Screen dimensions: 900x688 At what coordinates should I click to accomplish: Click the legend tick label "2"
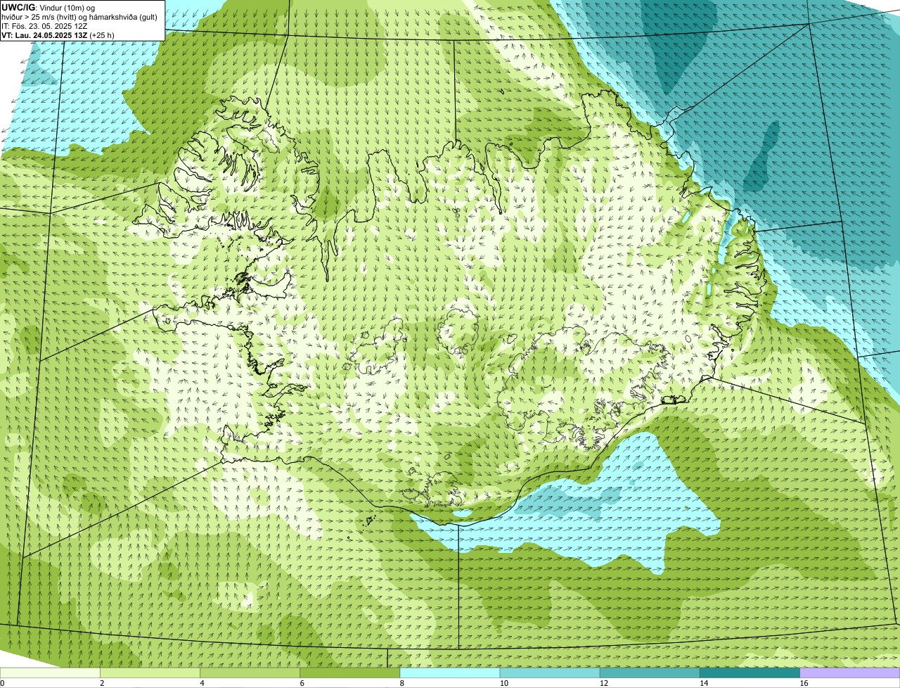(x=102, y=683)
